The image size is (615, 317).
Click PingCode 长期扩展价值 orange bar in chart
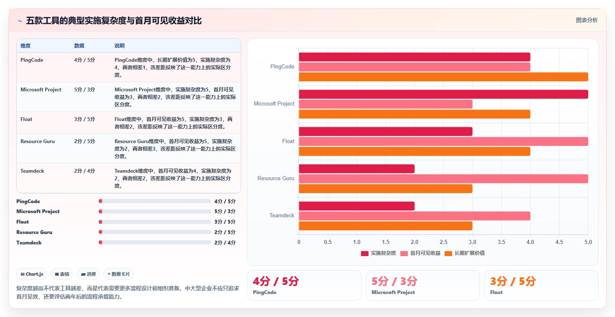(x=443, y=77)
